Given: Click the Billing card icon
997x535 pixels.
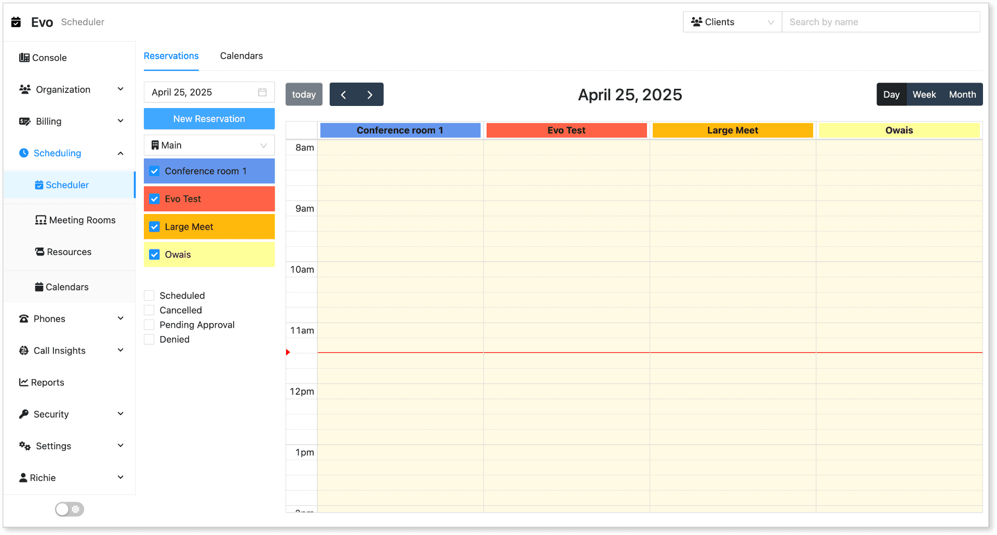Looking at the screenshot, I should 25,121.
